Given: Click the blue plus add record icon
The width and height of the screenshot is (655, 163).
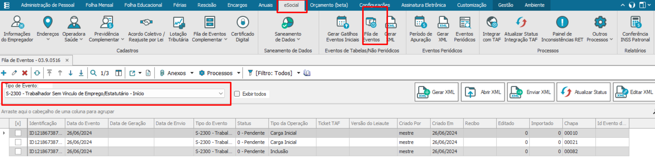Looking at the screenshot, I should pos(4,73).
